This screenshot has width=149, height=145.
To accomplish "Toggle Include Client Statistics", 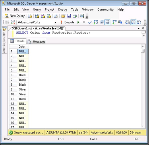I will [120, 22].
